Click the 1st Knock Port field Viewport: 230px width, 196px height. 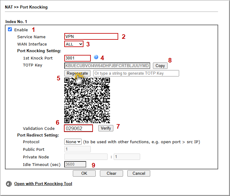tap(77, 58)
